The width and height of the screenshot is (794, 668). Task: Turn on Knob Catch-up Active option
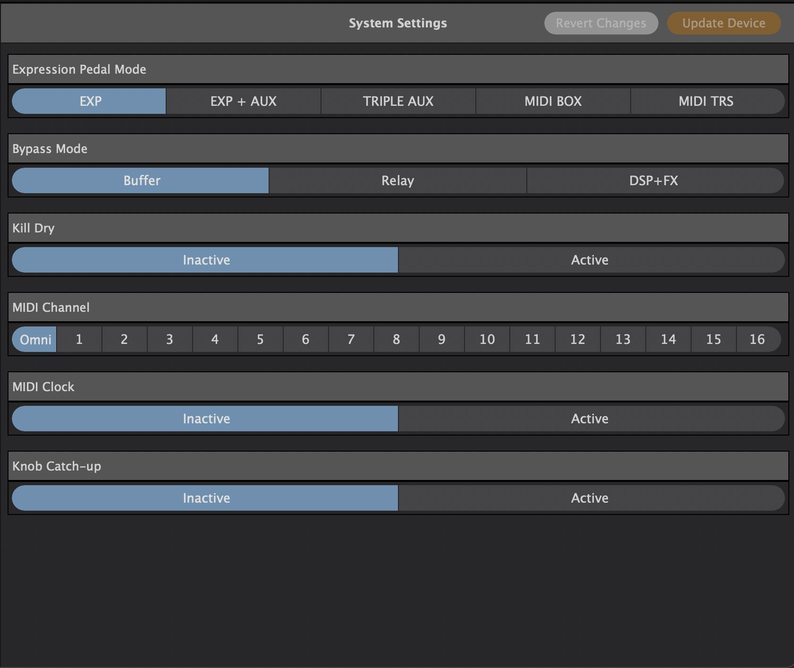(x=590, y=498)
